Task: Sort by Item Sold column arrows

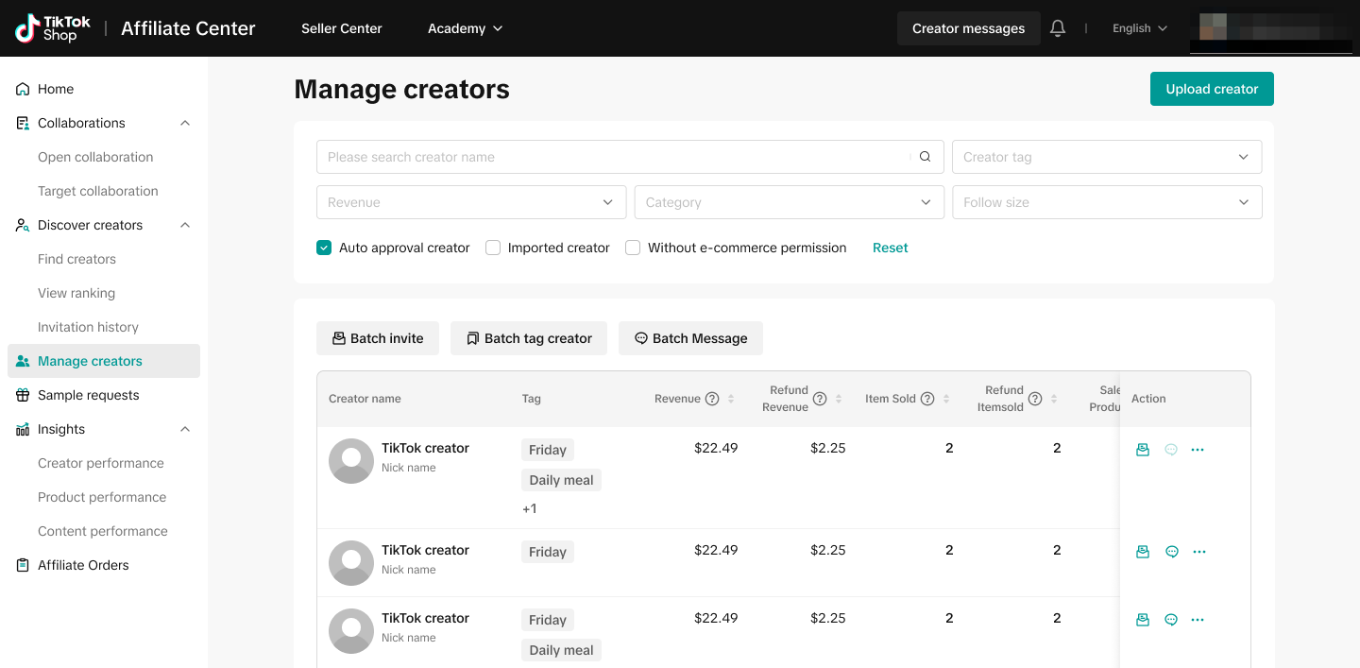Action: point(946,399)
